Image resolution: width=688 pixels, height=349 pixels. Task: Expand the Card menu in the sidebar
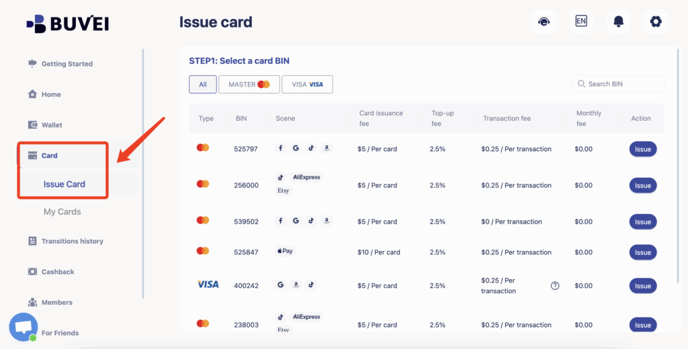coord(50,156)
